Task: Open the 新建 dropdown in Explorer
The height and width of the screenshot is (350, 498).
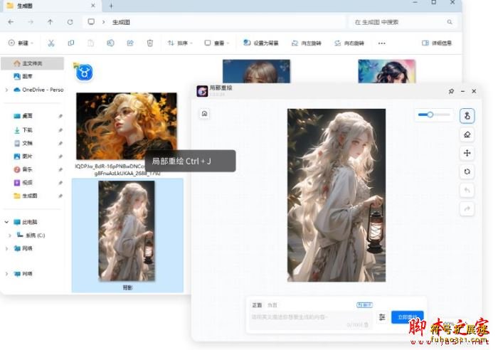Action: tap(21, 43)
